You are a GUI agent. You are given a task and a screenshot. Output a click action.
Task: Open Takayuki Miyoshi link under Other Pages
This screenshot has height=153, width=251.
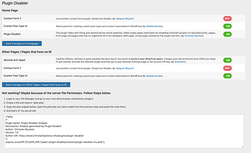125,68
